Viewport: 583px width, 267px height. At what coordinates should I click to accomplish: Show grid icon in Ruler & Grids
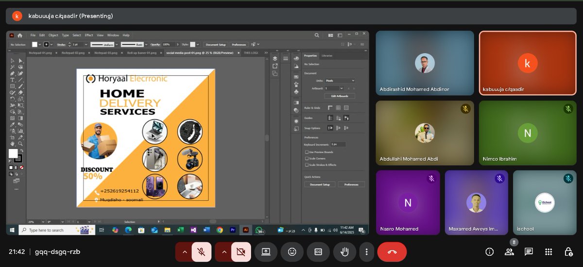338,108
